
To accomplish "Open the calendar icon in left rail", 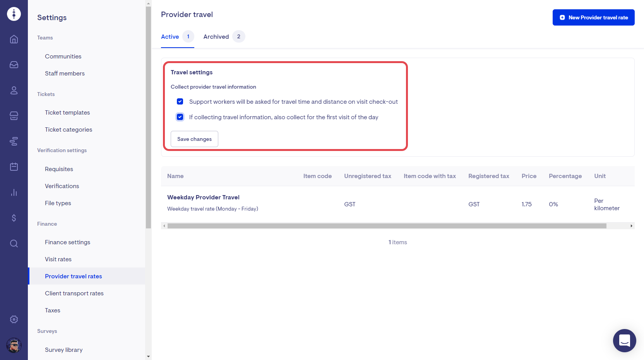I will click(x=14, y=167).
